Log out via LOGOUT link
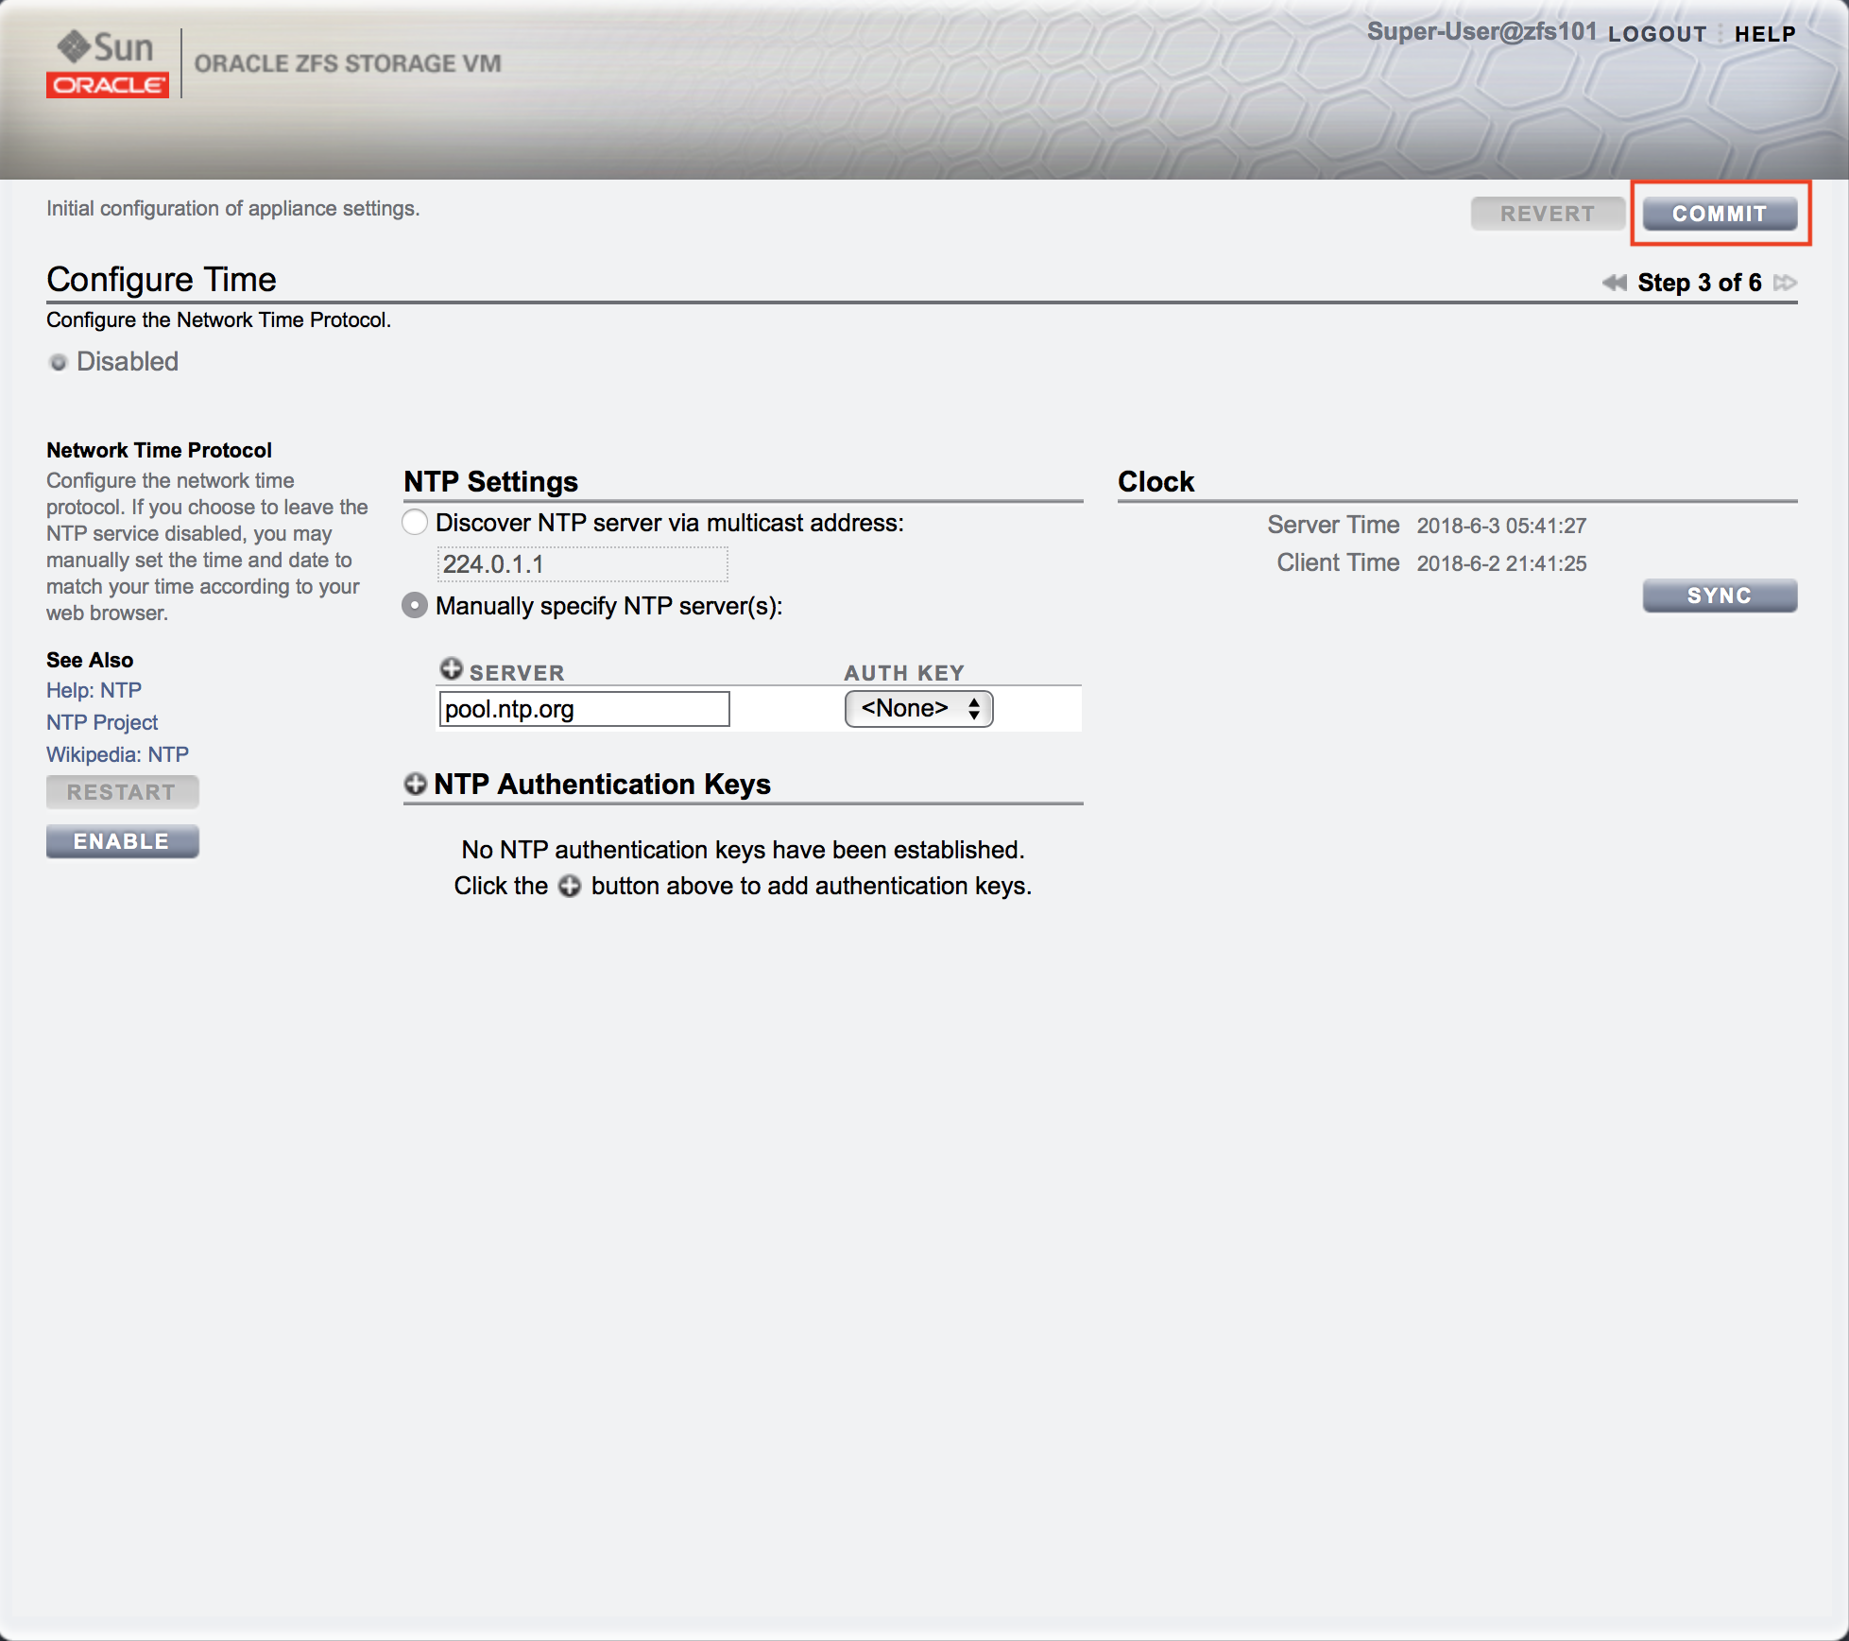This screenshot has height=1641, width=1849. click(x=1657, y=34)
